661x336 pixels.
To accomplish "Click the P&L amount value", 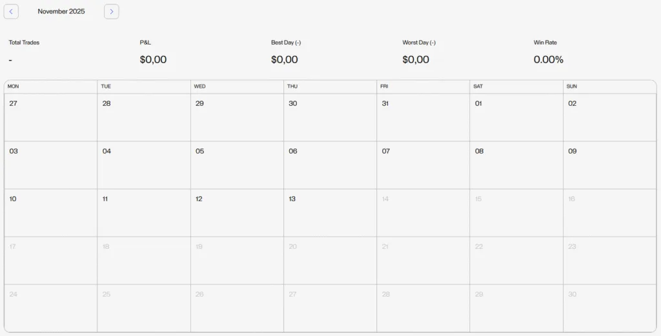I will [x=153, y=60].
